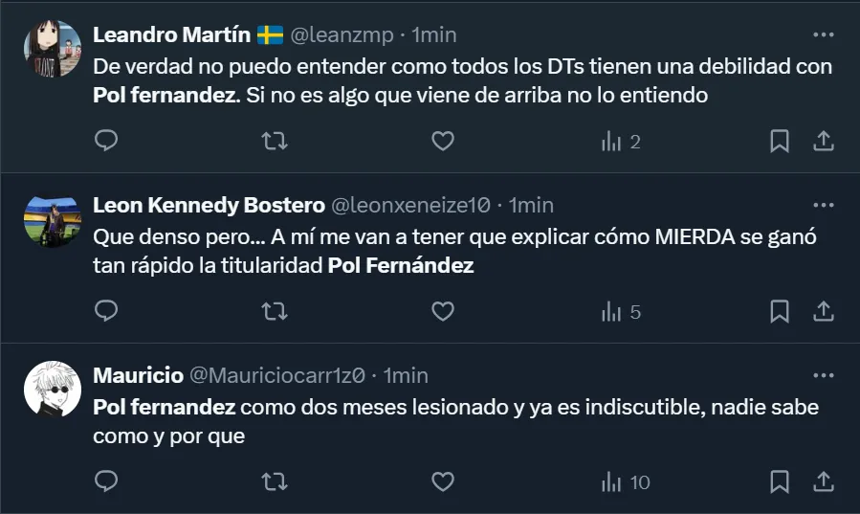The width and height of the screenshot is (860, 514).
Task: Share Leandro Martín's tweet
Action: click(823, 142)
